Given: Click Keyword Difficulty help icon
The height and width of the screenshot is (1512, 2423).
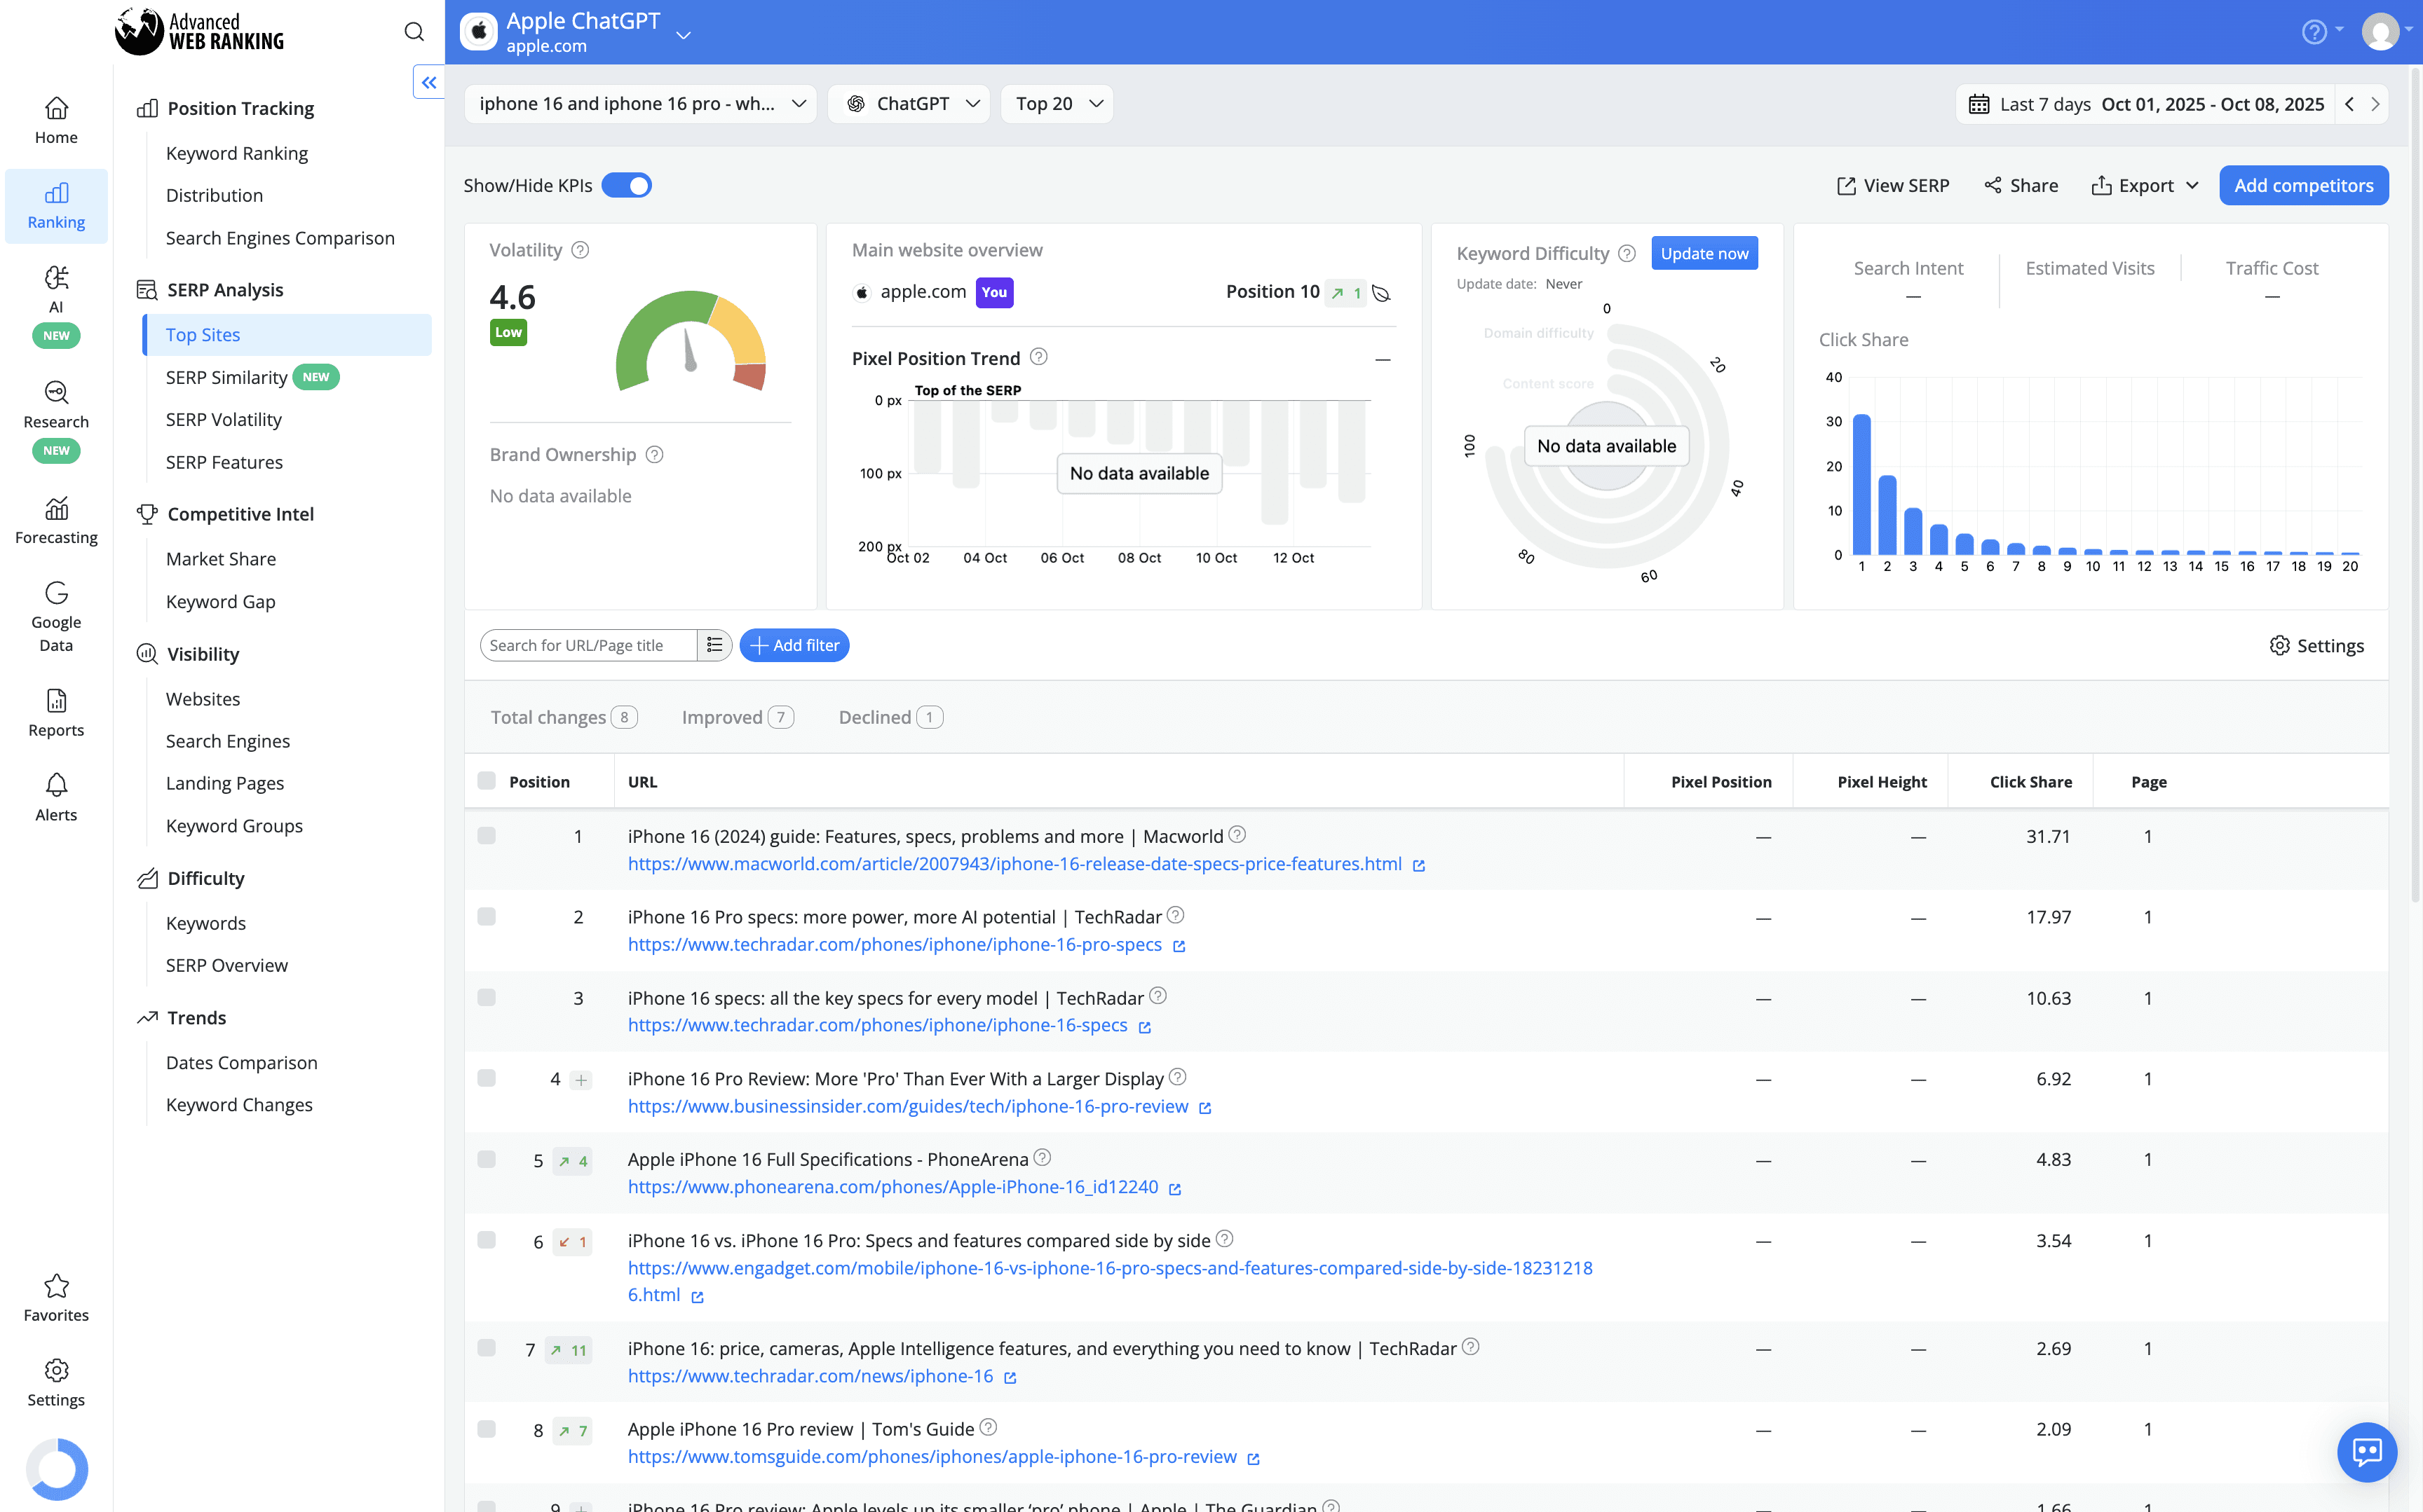Looking at the screenshot, I should tap(1627, 253).
